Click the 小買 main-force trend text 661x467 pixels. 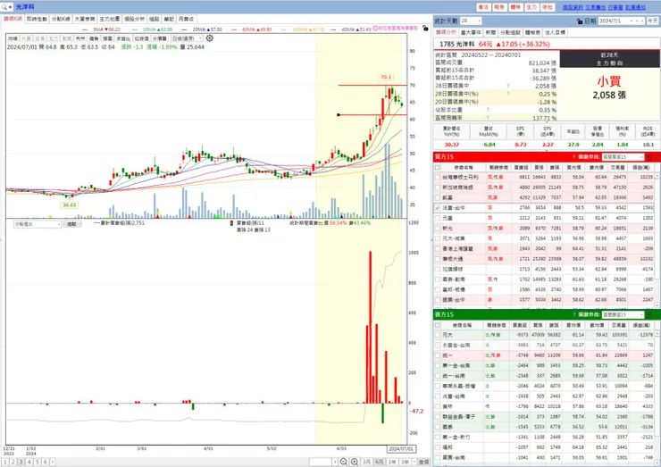[x=609, y=81]
